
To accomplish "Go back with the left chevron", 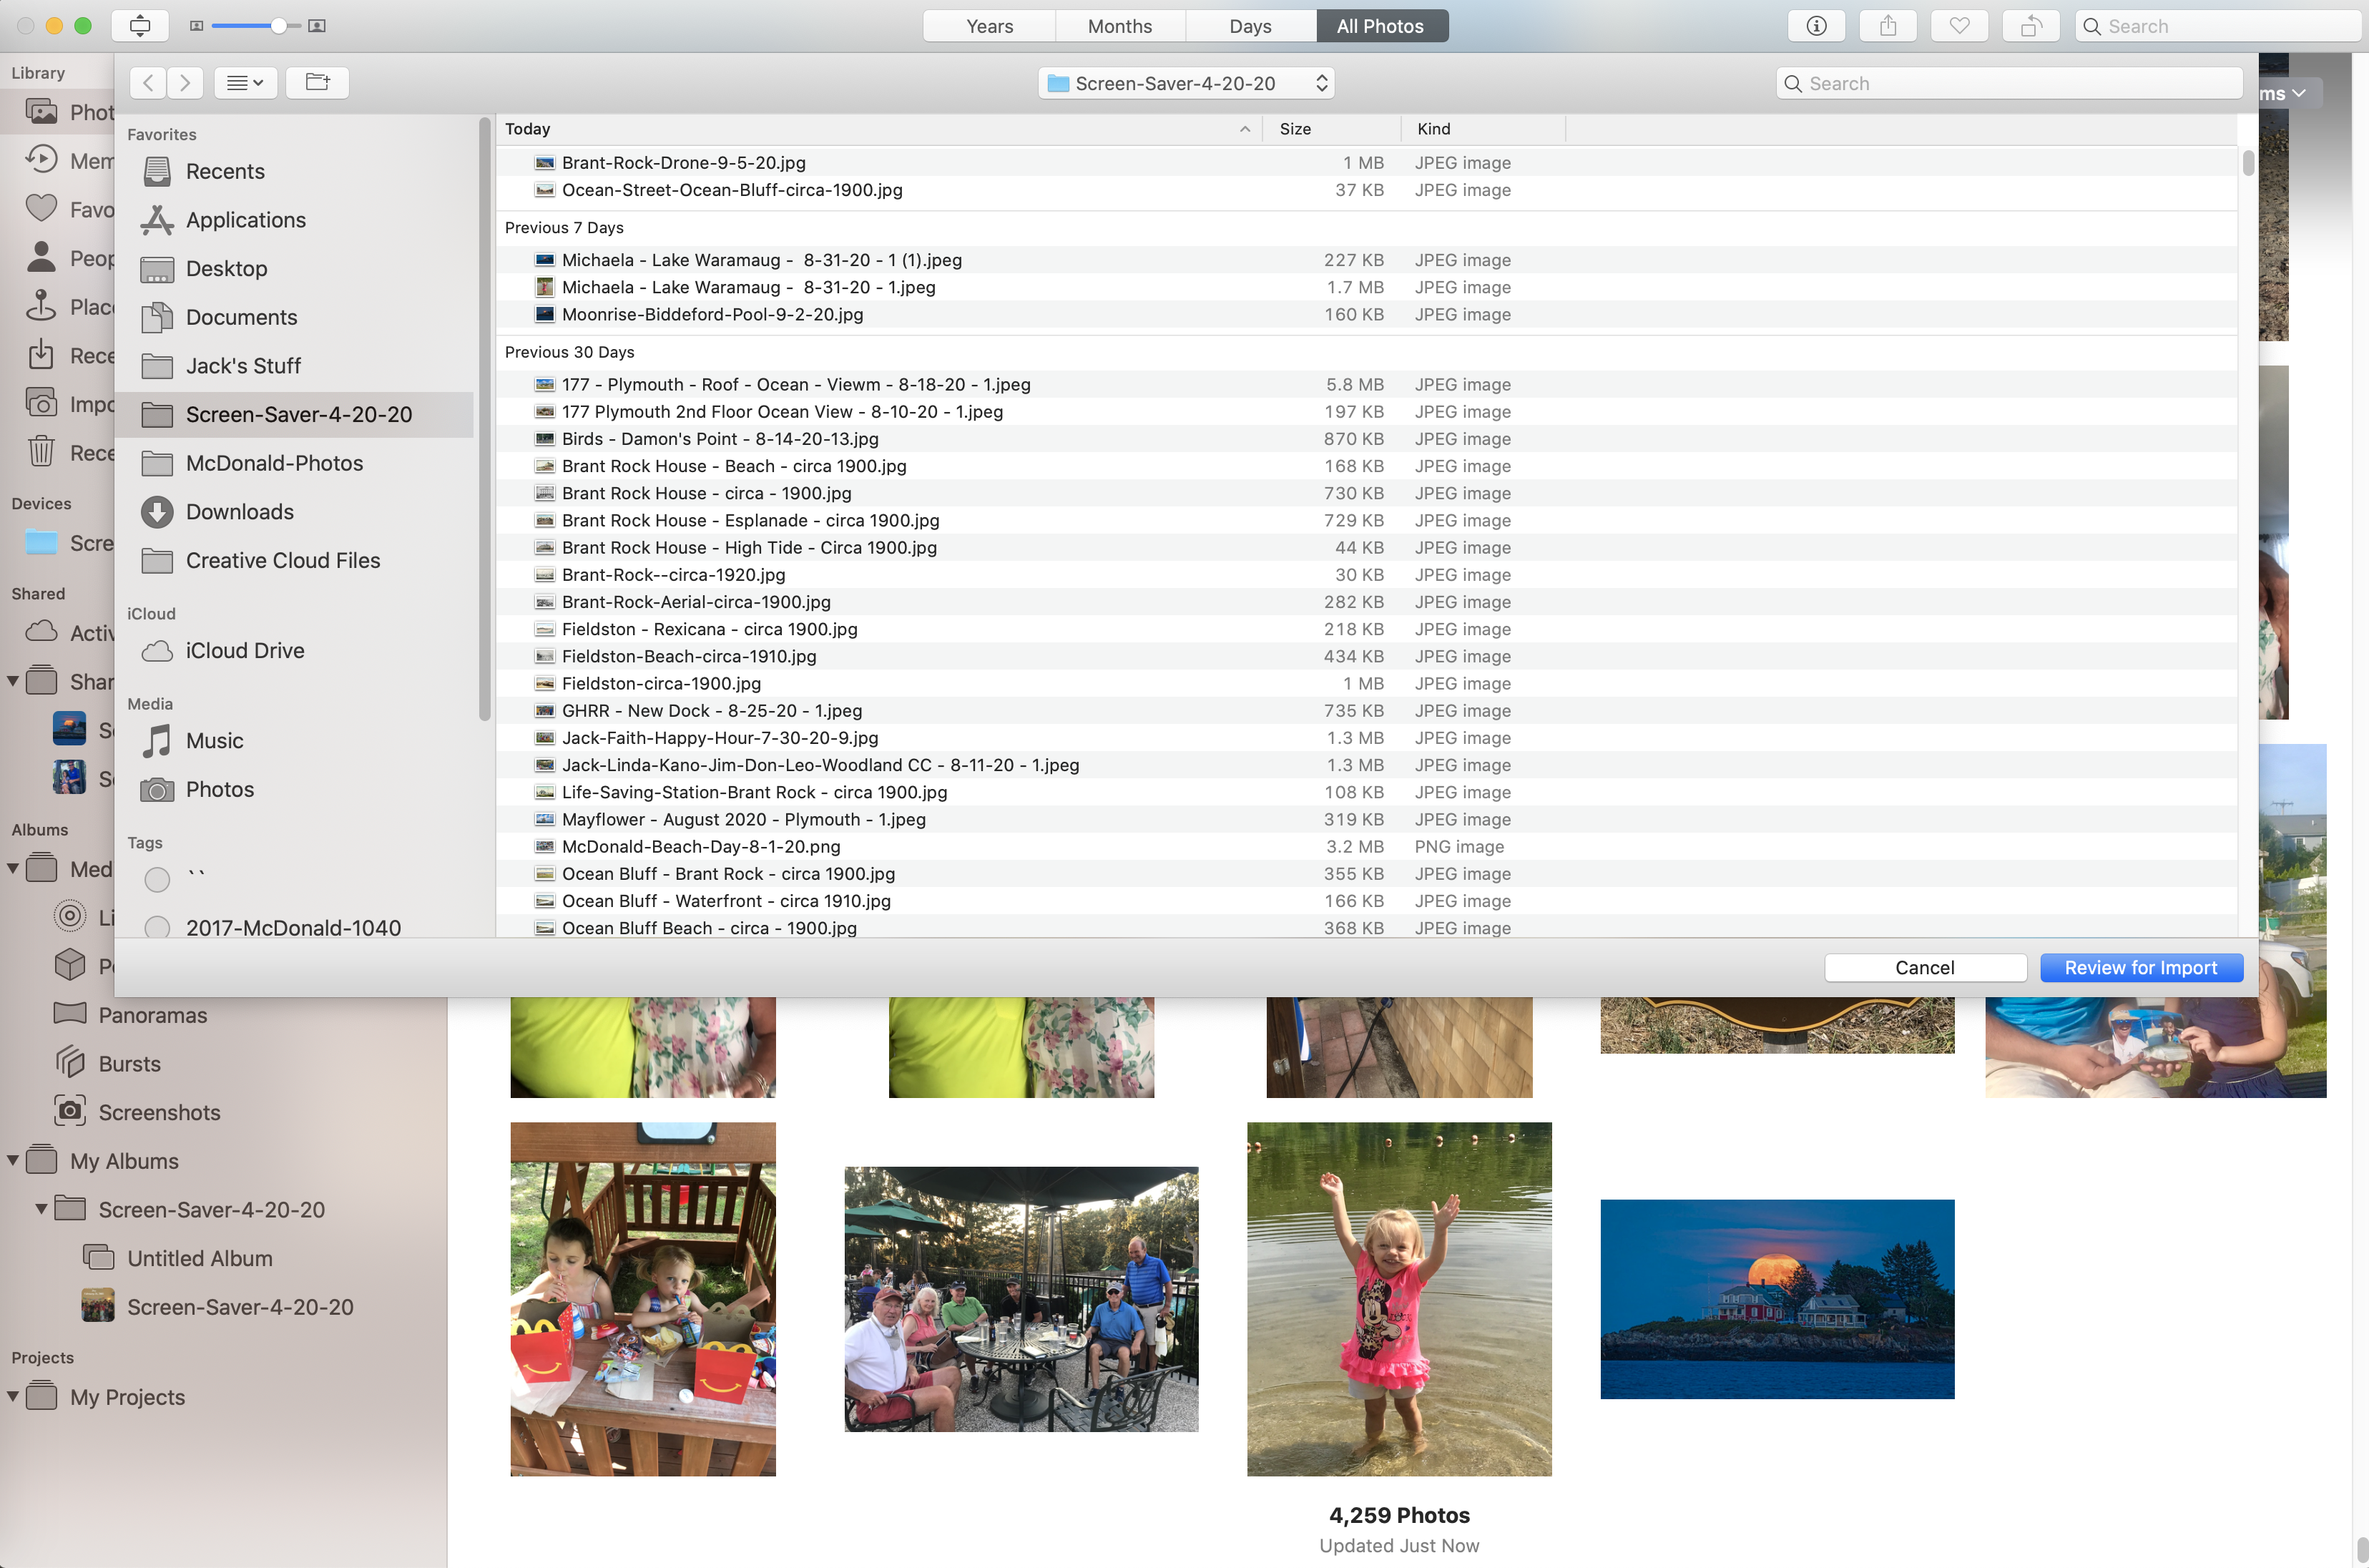I will (x=148, y=83).
